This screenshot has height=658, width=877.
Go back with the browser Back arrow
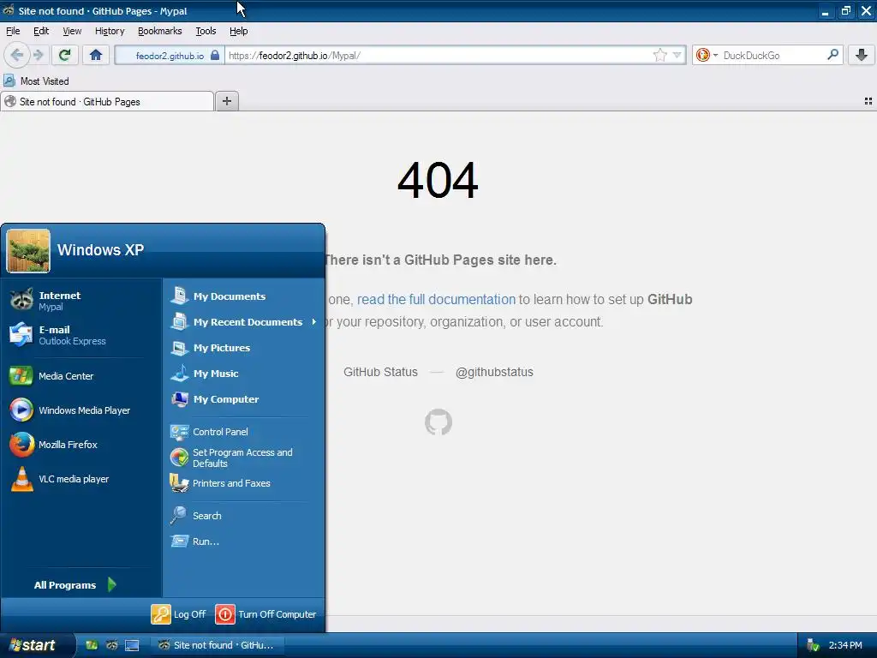pyautogui.click(x=17, y=55)
